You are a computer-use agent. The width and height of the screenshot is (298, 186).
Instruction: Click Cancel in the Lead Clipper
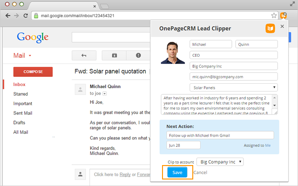click(x=200, y=173)
